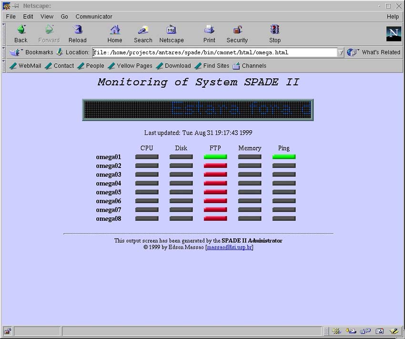
Task: Click omega06 Memory status indicator
Action: tap(250, 201)
